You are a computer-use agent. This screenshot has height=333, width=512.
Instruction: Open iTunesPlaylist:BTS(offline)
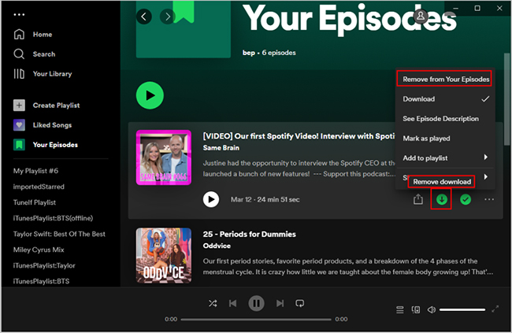point(53,218)
